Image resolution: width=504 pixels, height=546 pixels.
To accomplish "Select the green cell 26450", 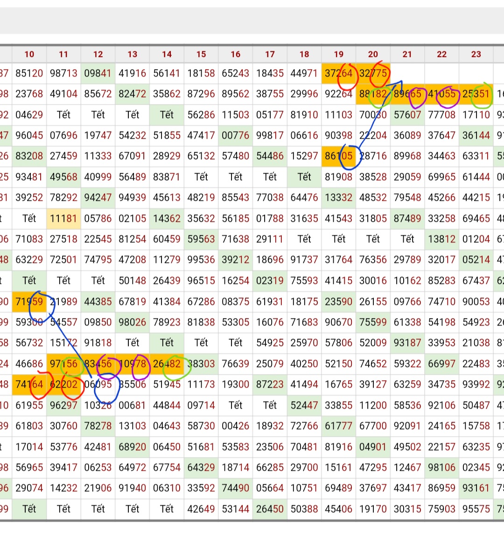I will [270, 509].
